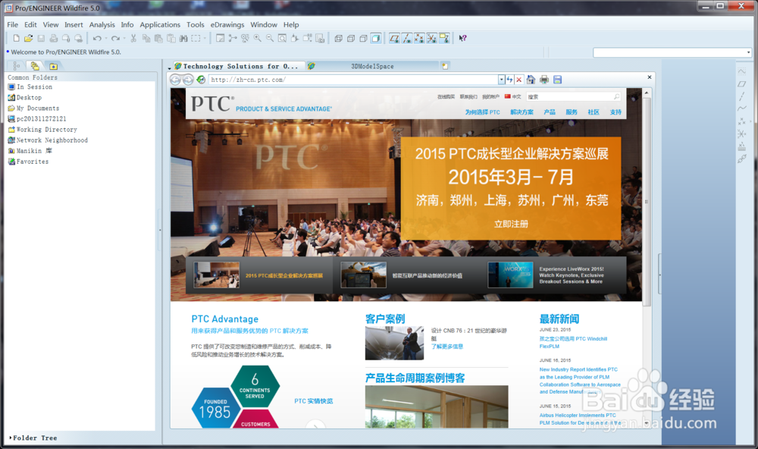
Task: Open the browser tab list dropdown arrow
Action: coord(169,68)
